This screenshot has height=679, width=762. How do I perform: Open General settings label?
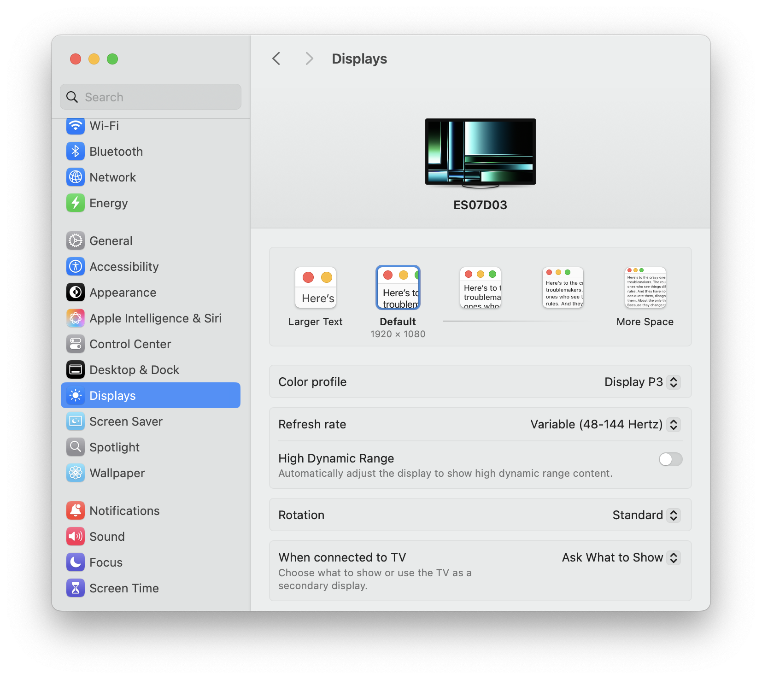coord(111,240)
